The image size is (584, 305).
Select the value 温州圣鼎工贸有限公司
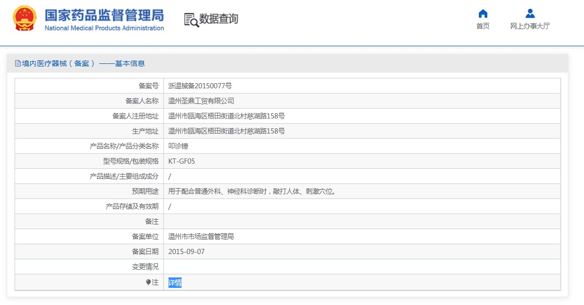pyautogui.click(x=201, y=101)
